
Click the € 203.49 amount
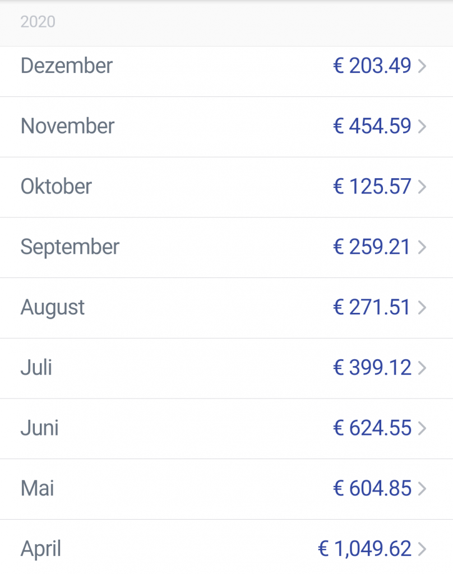pyautogui.click(x=372, y=66)
